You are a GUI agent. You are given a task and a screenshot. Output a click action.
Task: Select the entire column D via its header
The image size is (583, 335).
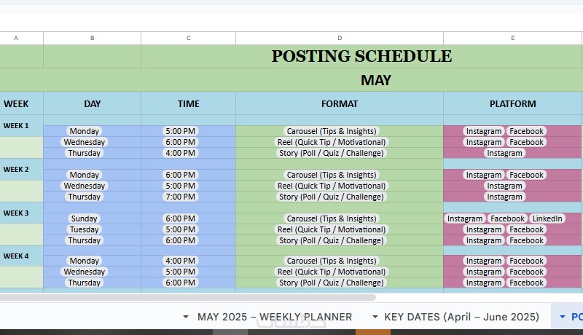coord(339,38)
